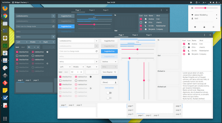Expand the light window comboboxentry dropdown
The height and width of the screenshot is (123, 222).
click(96, 41)
